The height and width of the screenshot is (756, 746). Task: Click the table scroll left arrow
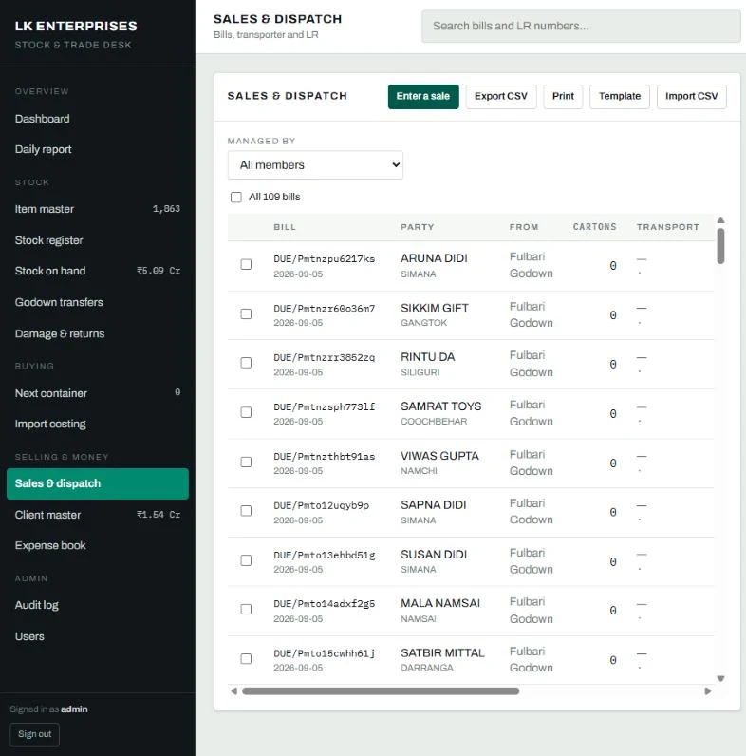(x=234, y=690)
